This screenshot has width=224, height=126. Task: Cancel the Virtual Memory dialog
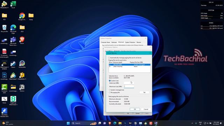(146, 109)
